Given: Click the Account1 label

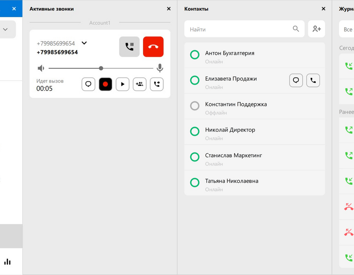Looking at the screenshot, I should [100, 23].
